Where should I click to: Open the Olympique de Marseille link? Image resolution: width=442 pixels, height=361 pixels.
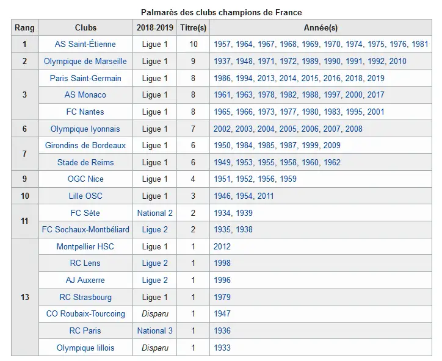pos(85,61)
